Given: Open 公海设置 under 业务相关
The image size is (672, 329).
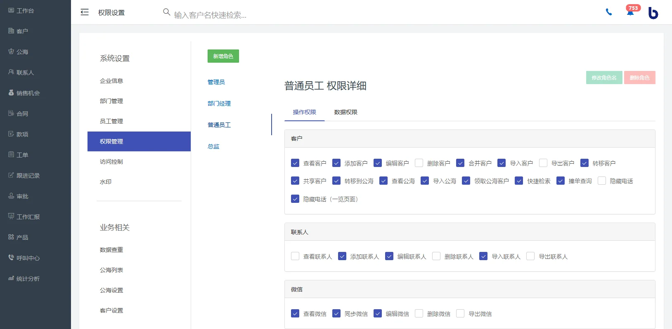Looking at the screenshot, I should click(111, 290).
